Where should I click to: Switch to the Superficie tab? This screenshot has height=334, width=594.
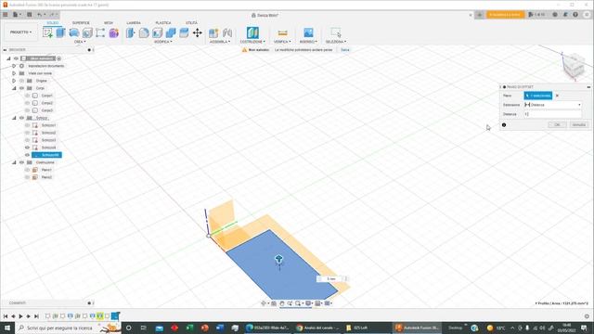point(81,22)
